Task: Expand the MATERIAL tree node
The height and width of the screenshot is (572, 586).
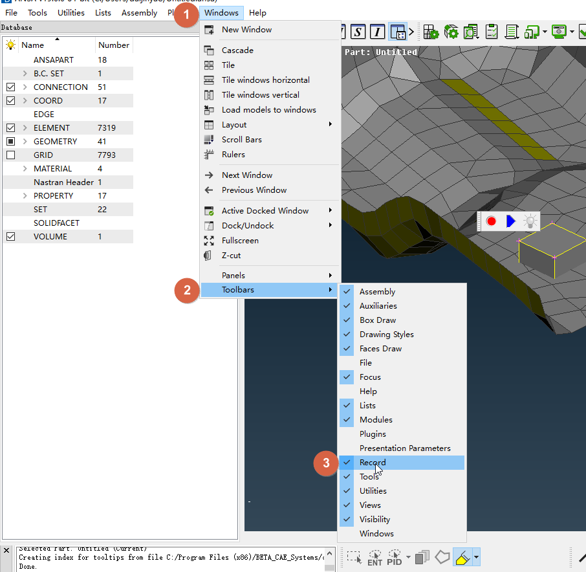Action: (x=25, y=169)
